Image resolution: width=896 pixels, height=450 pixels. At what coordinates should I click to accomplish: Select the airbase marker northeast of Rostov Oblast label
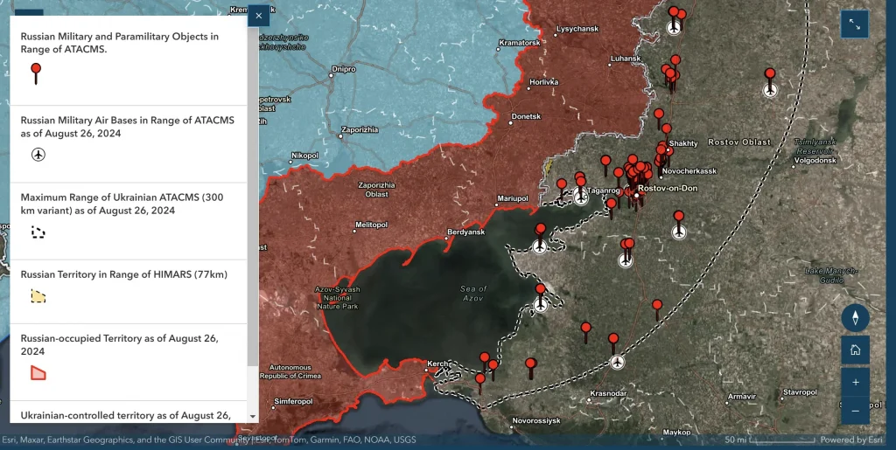tap(770, 90)
